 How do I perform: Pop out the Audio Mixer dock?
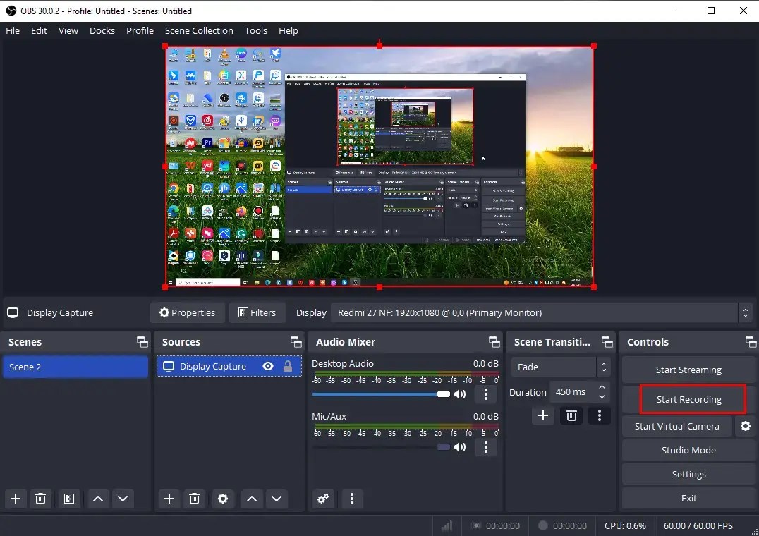(x=494, y=342)
